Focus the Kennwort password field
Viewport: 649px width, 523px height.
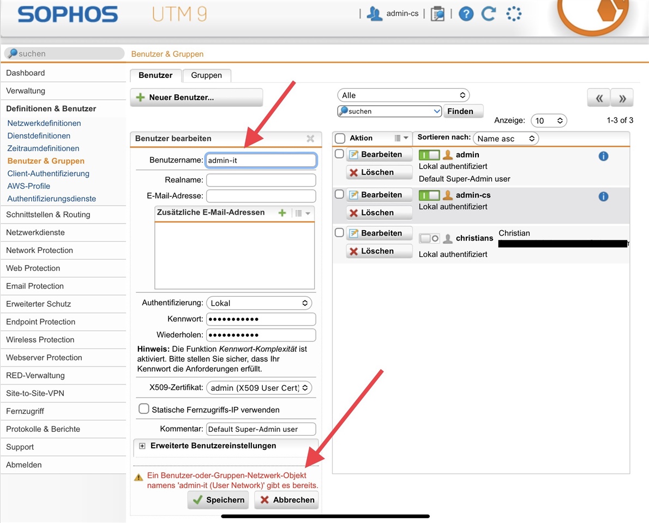[261, 319]
